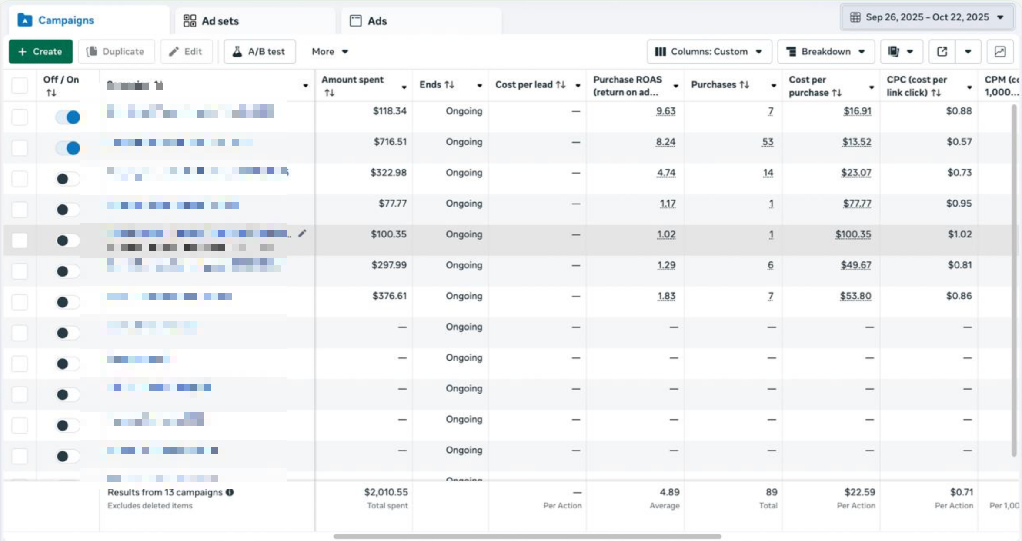Click the Edit button
This screenshot has width=1022, height=541.
coord(186,51)
